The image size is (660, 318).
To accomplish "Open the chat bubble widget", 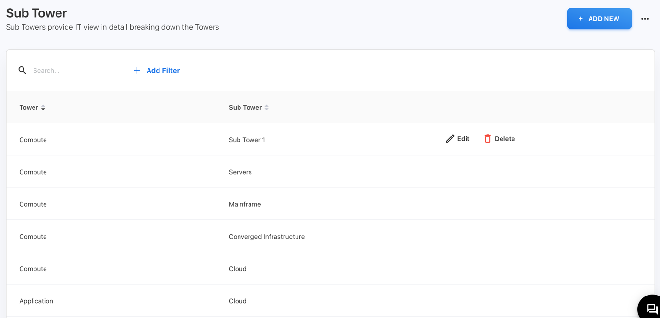I will point(651,308).
